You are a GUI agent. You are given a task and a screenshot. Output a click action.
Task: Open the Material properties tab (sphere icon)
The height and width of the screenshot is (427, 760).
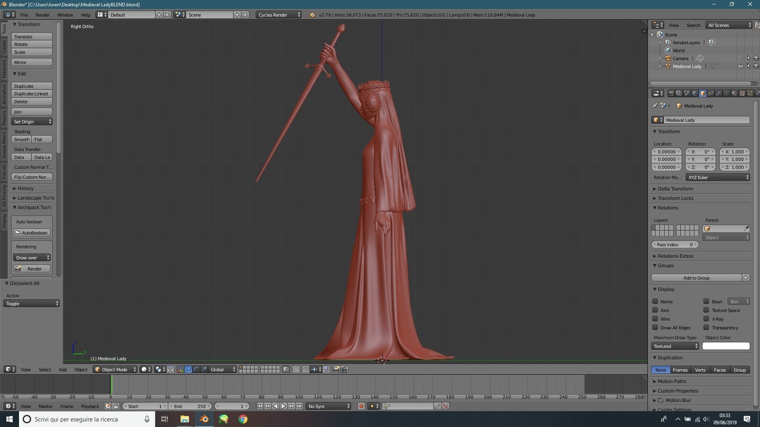coord(734,93)
